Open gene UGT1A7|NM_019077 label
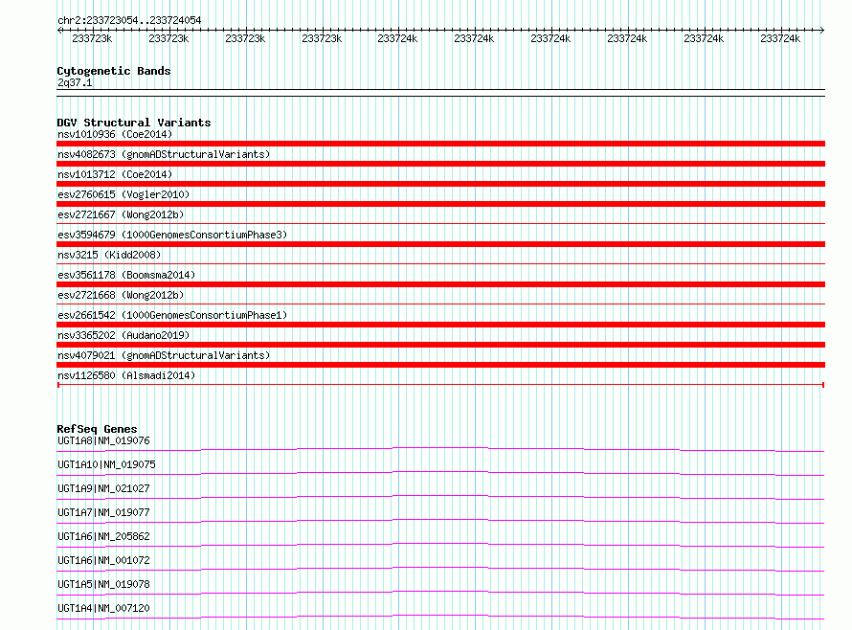 tap(103, 512)
